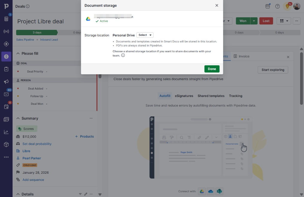Connect with Google Drive icon
Viewport: 304px width, 197px height.
coord(202,191)
